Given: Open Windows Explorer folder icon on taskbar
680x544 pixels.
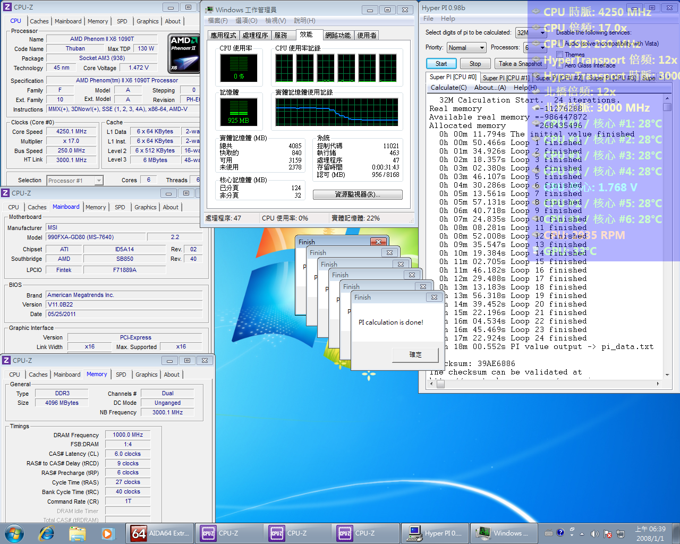Looking at the screenshot, I should [77, 533].
